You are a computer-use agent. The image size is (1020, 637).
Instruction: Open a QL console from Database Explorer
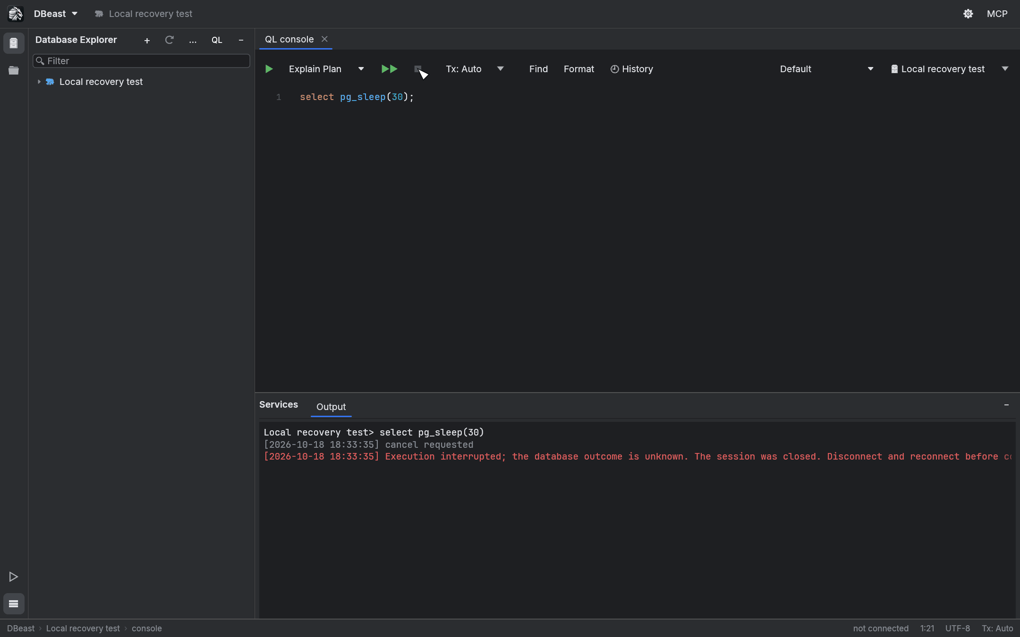point(217,40)
